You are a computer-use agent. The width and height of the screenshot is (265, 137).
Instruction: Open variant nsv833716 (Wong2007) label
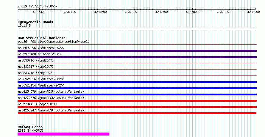36,60
